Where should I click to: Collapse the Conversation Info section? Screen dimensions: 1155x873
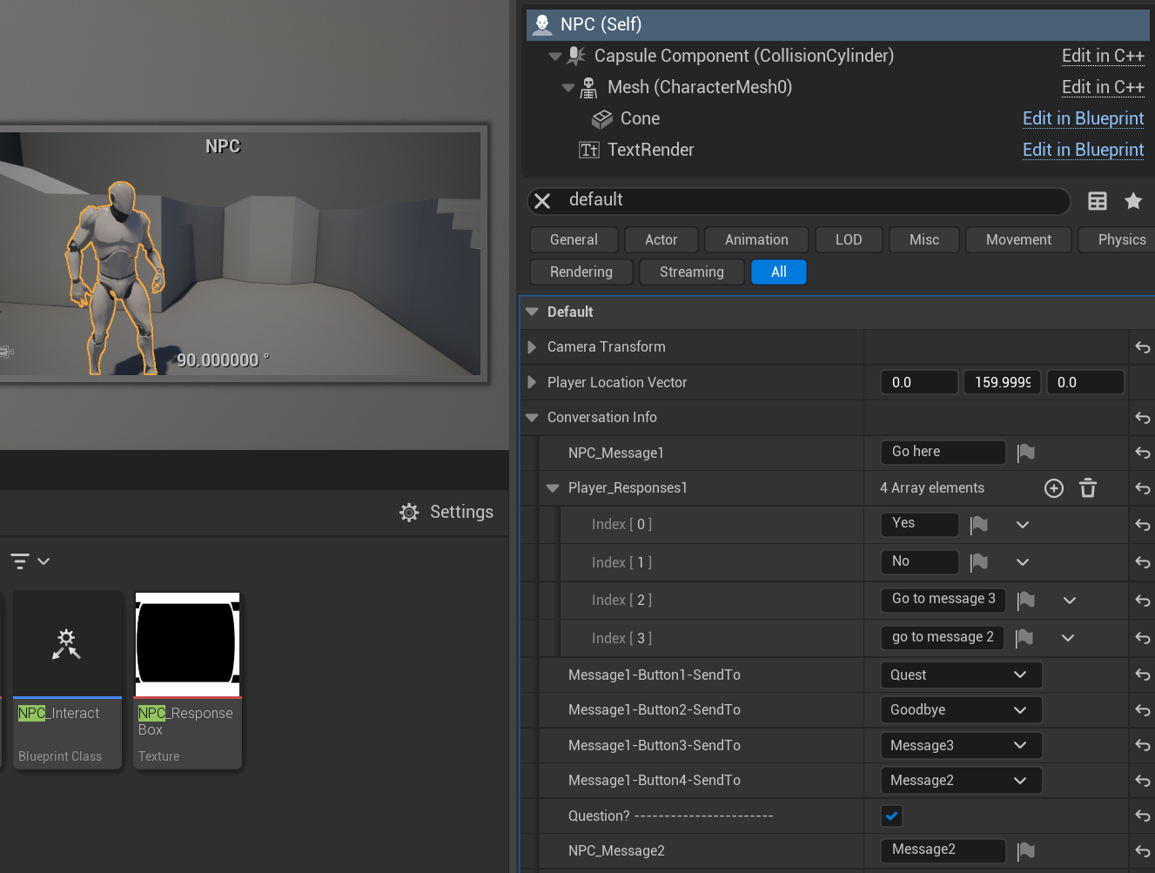pos(533,418)
